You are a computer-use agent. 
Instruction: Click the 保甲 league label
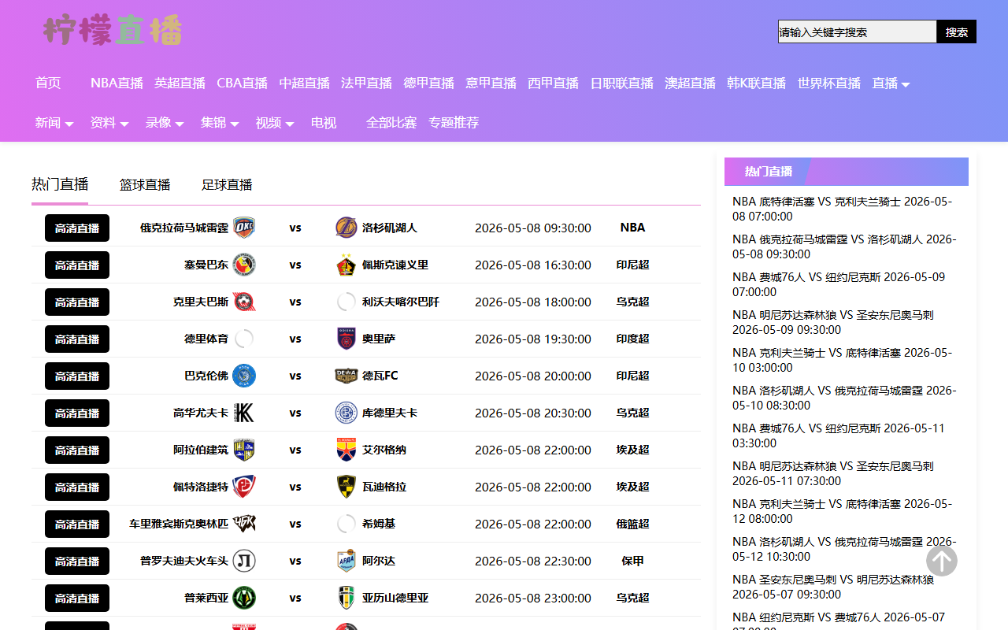pos(632,561)
